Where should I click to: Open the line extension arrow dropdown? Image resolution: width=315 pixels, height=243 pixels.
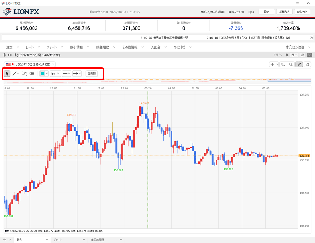coord(77,74)
